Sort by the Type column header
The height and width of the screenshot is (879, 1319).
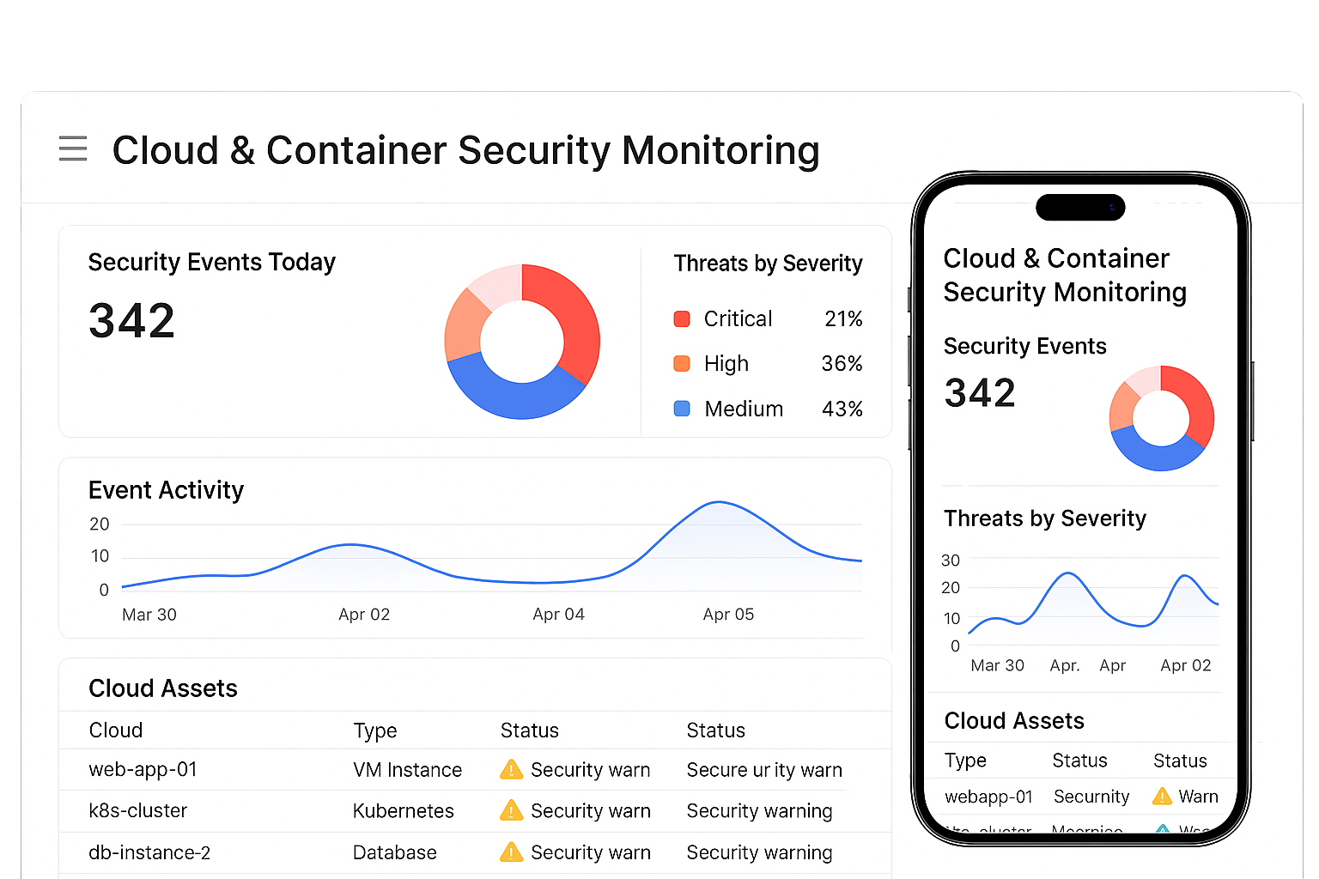point(374,730)
